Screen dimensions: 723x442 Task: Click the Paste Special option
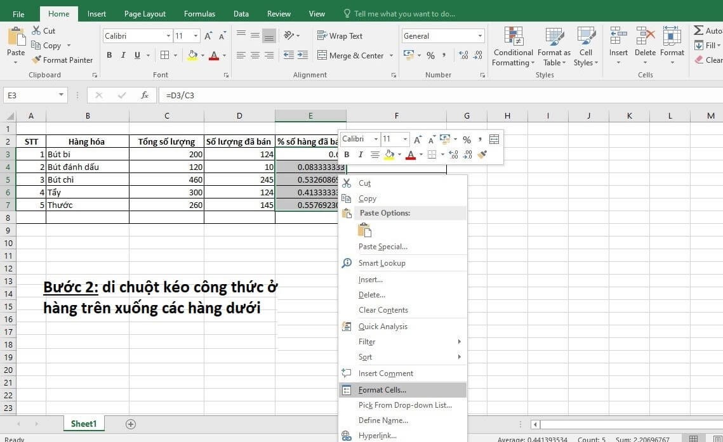382,246
